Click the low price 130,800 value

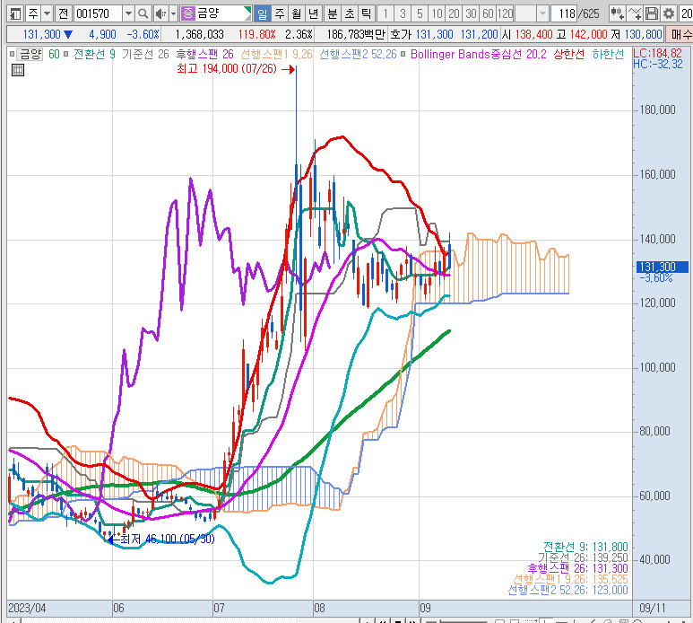point(643,34)
